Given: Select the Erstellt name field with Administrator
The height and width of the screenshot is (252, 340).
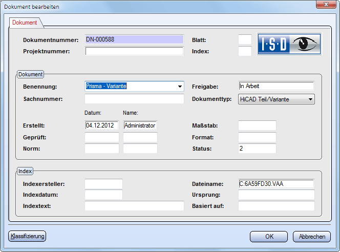Looking at the screenshot, I should [x=140, y=125].
